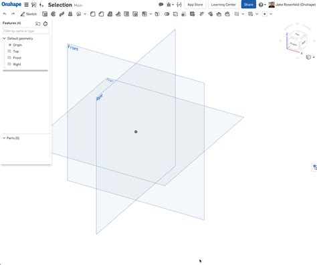The height and width of the screenshot is (265, 317).
Task: Select the Rib tool
Action: [118, 14]
